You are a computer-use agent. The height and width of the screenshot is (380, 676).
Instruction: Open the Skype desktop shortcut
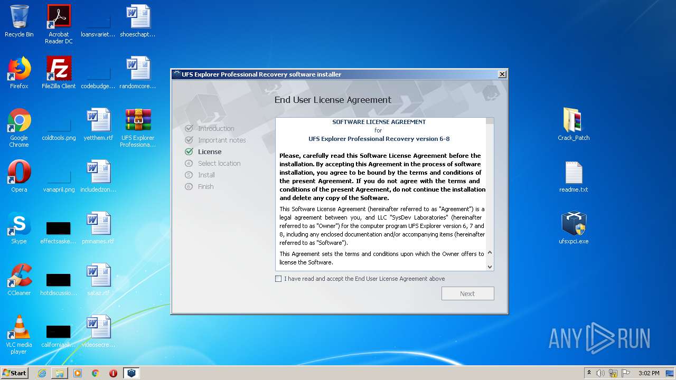pyautogui.click(x=19, y=228)
